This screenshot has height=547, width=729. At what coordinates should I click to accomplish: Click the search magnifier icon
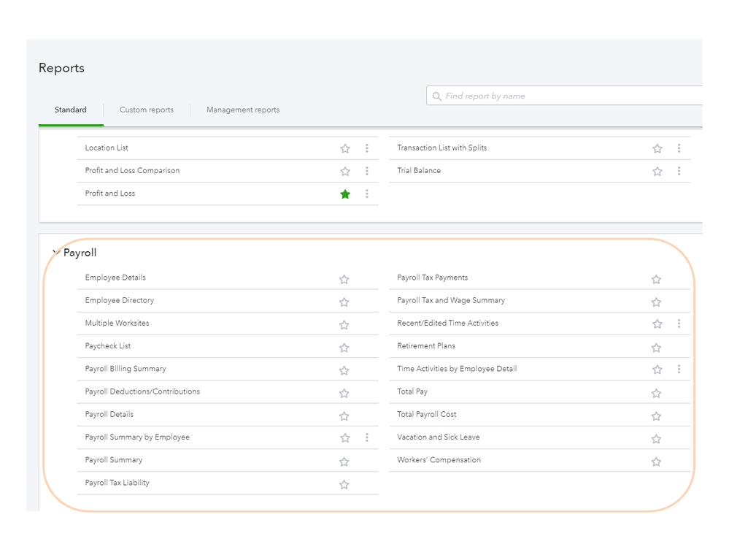click(437, 96)
